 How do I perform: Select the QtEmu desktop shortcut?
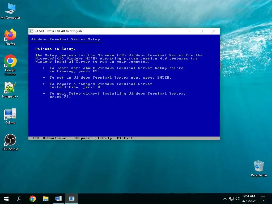pyautogui.click(x=10, y=116)
